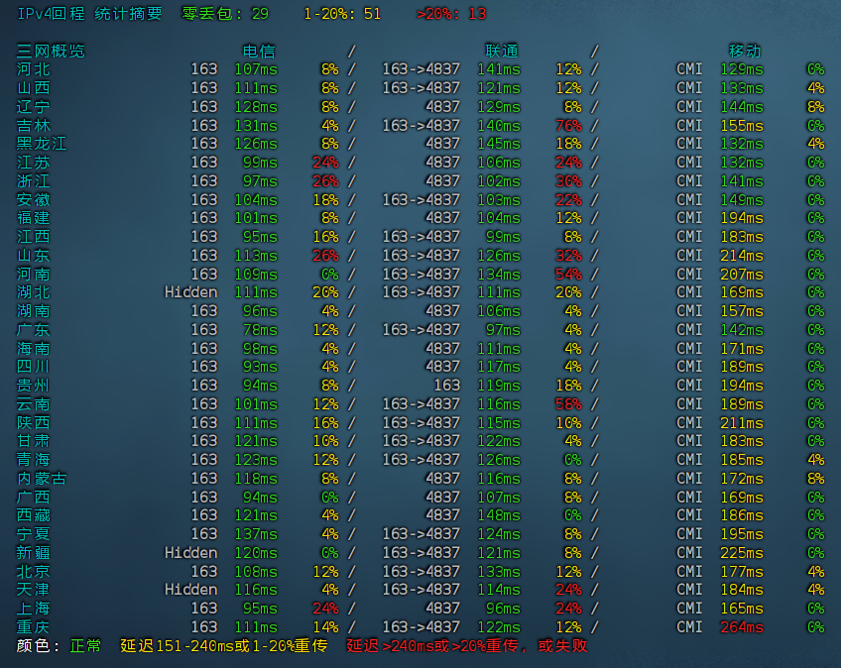
Task: Click the 96ms latency in 上海 row
Action: [503, 609]
